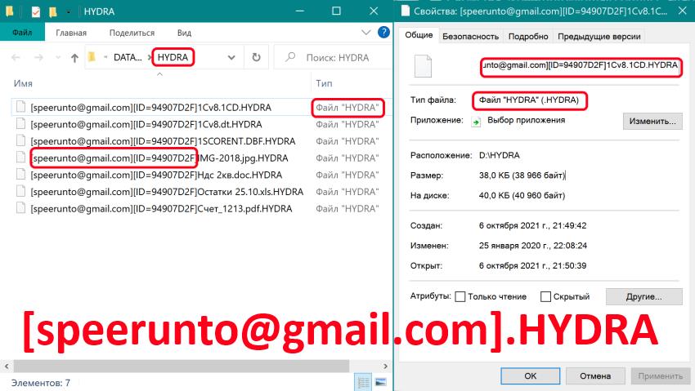Viewport: 695px width, 391px height.
Task: Click the Back navigation arrow
Action: click(16, 58)
